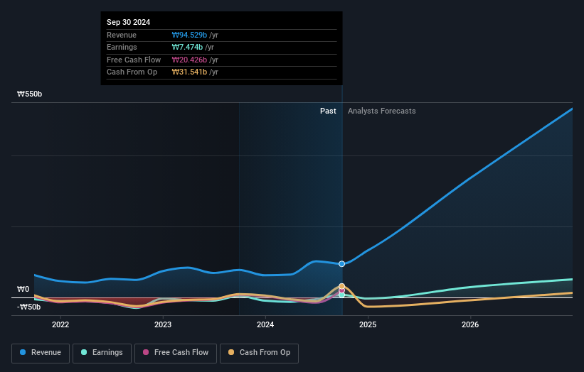Click the -₩50b y-axis label
This screenshot has width=584, height=372.
28,307
